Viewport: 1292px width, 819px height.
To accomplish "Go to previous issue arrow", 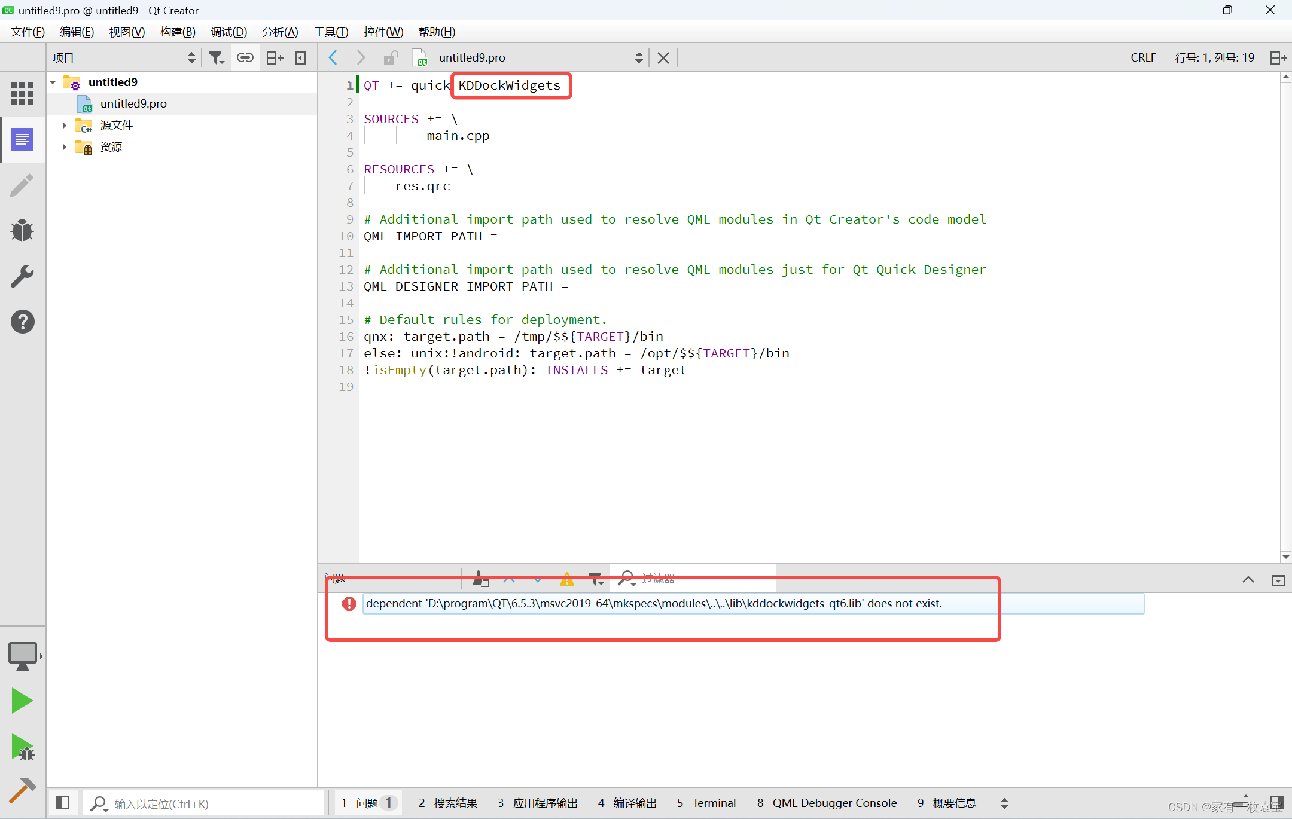I will (x=509, y=579).
